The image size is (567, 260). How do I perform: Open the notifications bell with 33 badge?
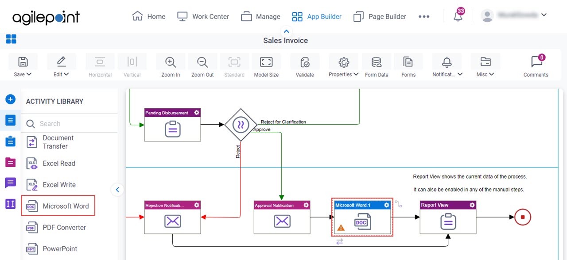[458, 15]
